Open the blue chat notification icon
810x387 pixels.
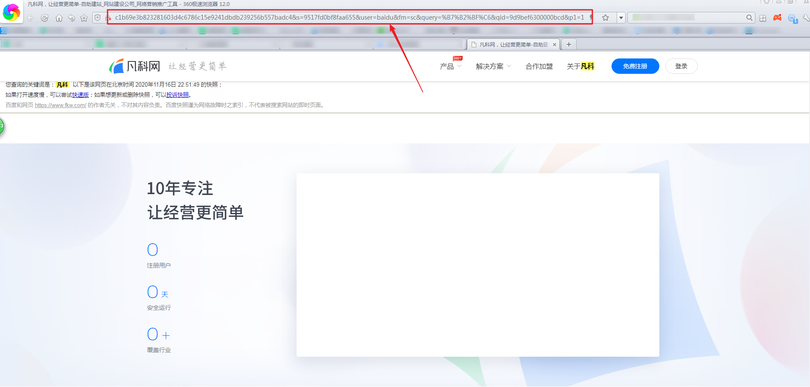click(793, 19)
